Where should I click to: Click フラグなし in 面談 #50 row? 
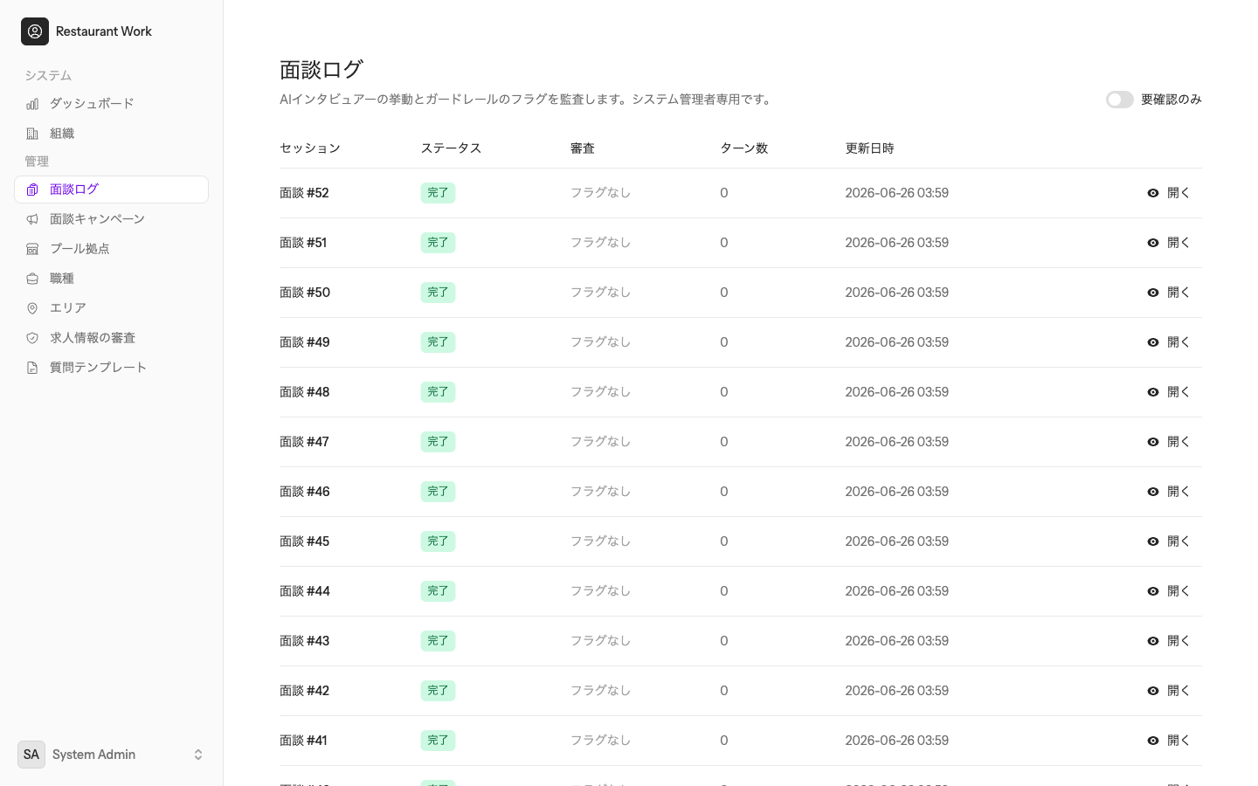tap(601, 293)
